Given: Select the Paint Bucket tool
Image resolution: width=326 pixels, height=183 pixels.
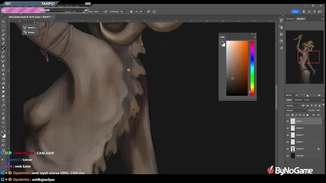Looking at the screenshot, I should click(x=3, y=79).
